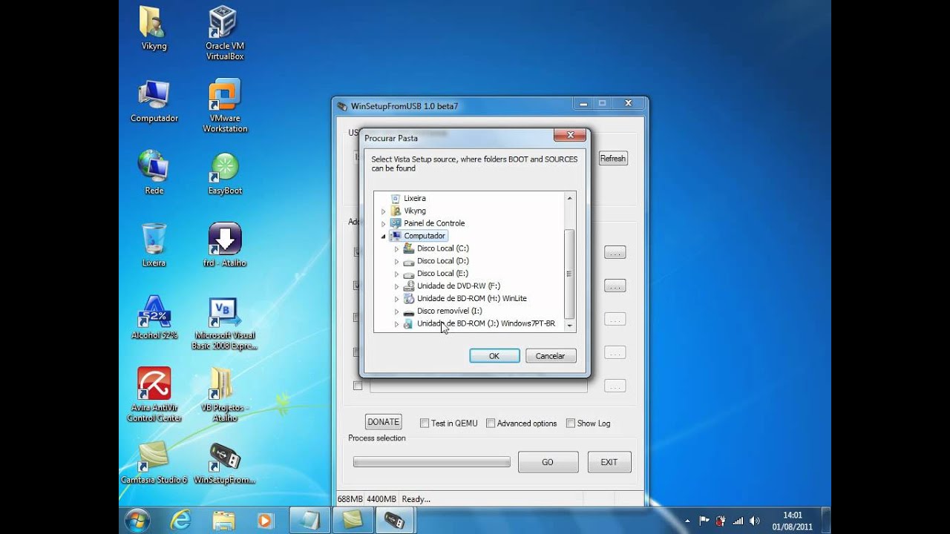Select Rede network desktop icon
The width and height of the screenshot is (950, 534).
coord(154,173)
